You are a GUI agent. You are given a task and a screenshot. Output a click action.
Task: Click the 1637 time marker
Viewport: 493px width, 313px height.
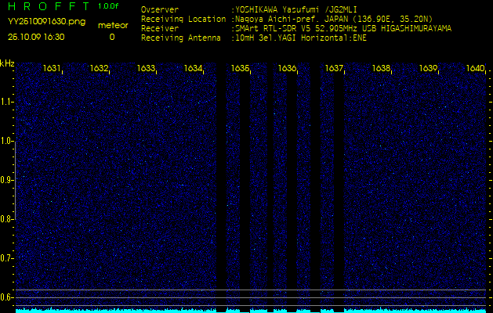[334, 68]
